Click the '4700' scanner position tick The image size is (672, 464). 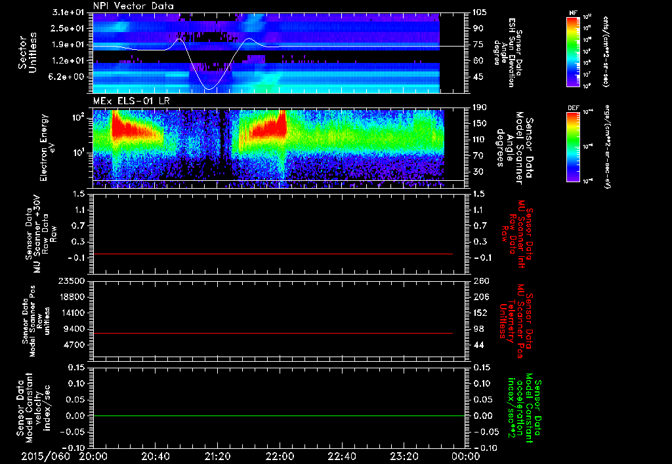(x=73, y=345)
